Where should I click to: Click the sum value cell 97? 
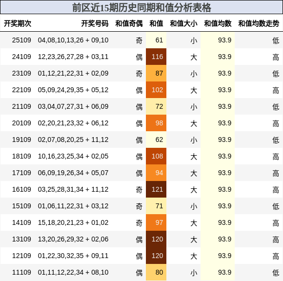[x=156, y=223]
